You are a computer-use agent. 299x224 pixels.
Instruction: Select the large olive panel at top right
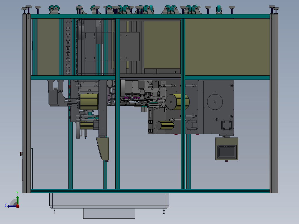(227, 47)
